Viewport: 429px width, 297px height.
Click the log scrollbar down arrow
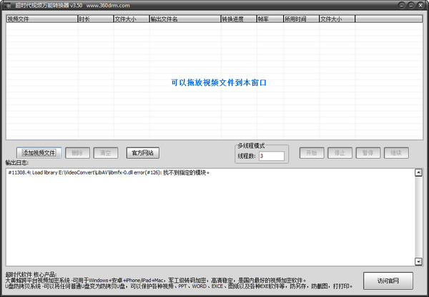(x=418, y=262)
